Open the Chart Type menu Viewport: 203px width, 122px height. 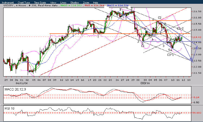click(24, 3)
